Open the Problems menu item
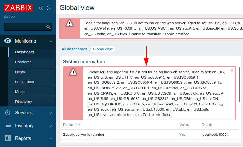 (x=32, y=62)
